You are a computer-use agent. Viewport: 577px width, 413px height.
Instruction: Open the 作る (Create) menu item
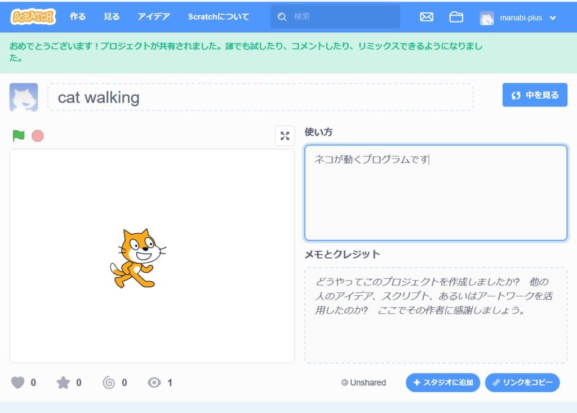point(78,16)
